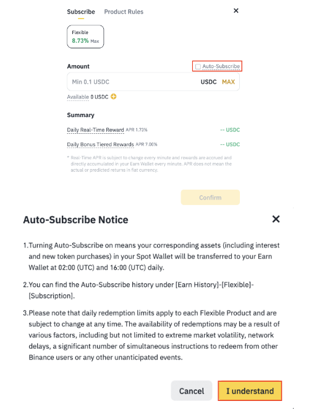The image size is (319, 409).
Task: Click the MAX amount shortcut
Action: tap(228, 82)
